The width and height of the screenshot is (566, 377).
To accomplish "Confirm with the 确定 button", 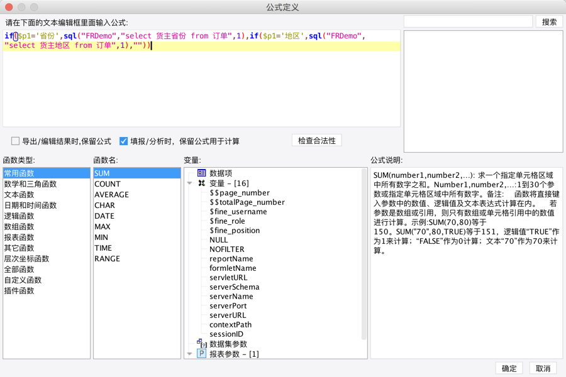I will (509, 368).
